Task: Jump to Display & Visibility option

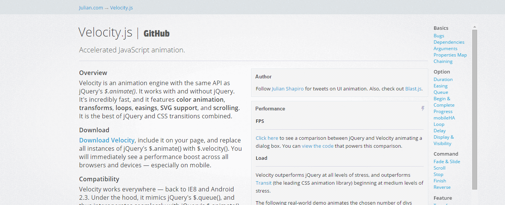Action: click(x=444, y=140)
